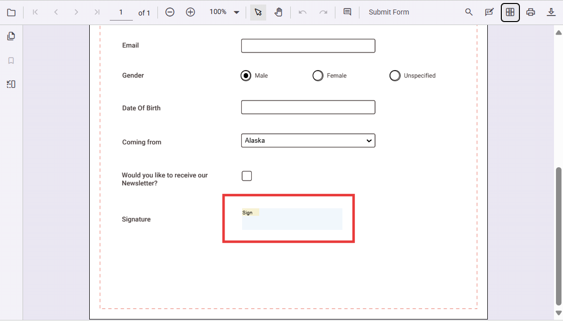
Task: Activate the text selection arrow tool
Action: point(258,12)
